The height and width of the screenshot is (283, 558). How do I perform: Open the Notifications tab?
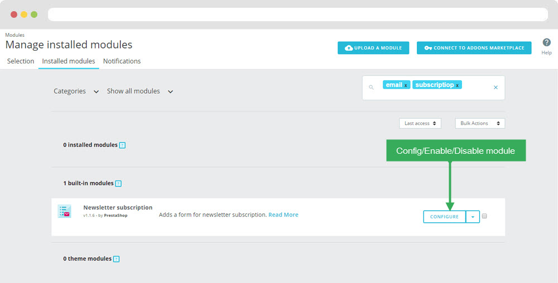tap(122, 61)
